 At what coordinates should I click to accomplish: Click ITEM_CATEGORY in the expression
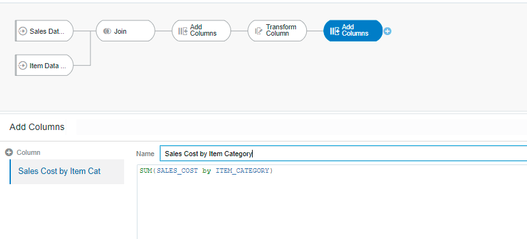(242, 171)
